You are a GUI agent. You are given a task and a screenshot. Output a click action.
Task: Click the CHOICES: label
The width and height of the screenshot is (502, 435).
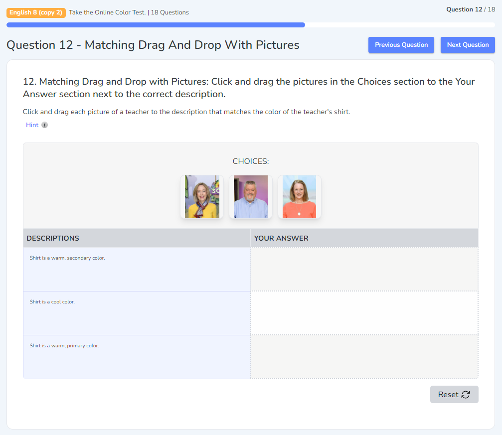[x=251, y=161]
